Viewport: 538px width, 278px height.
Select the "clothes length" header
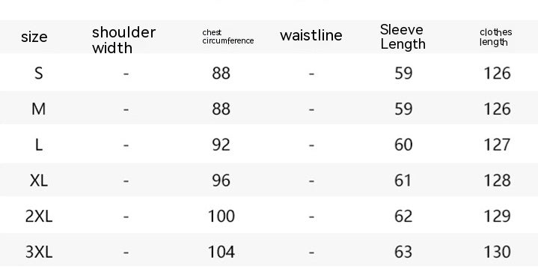[496, 37]
